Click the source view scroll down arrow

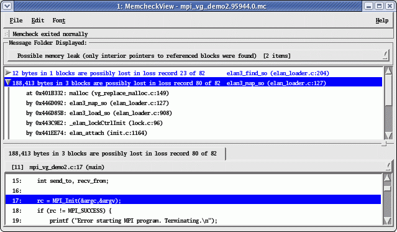(387, 221)
